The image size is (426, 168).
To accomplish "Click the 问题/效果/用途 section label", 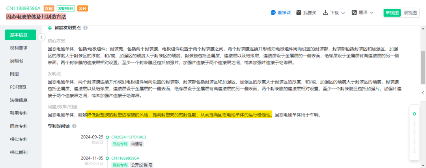I will pyautogui.click(x=62, y=107).
